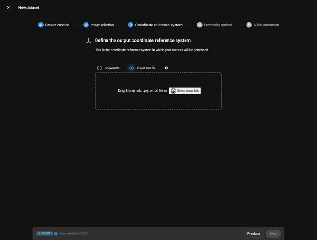Go back with the Previous button
Image resolution: width=317 pixels, height=240 pixels.
pos(254,234)
